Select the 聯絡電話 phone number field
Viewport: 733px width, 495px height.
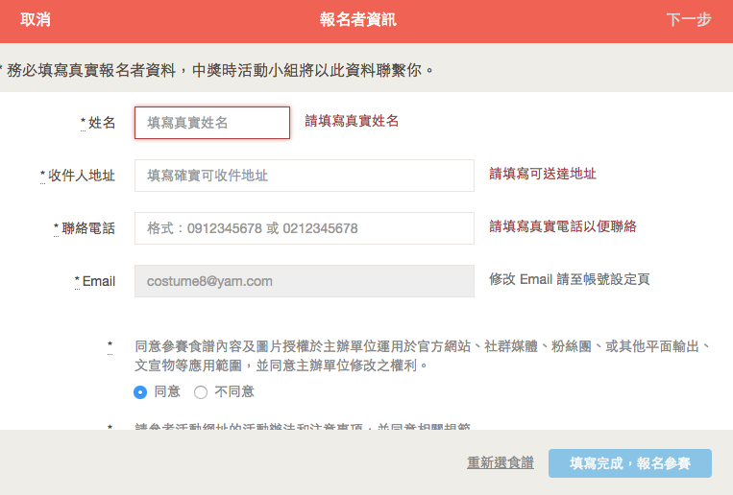[x=304, y=228]
